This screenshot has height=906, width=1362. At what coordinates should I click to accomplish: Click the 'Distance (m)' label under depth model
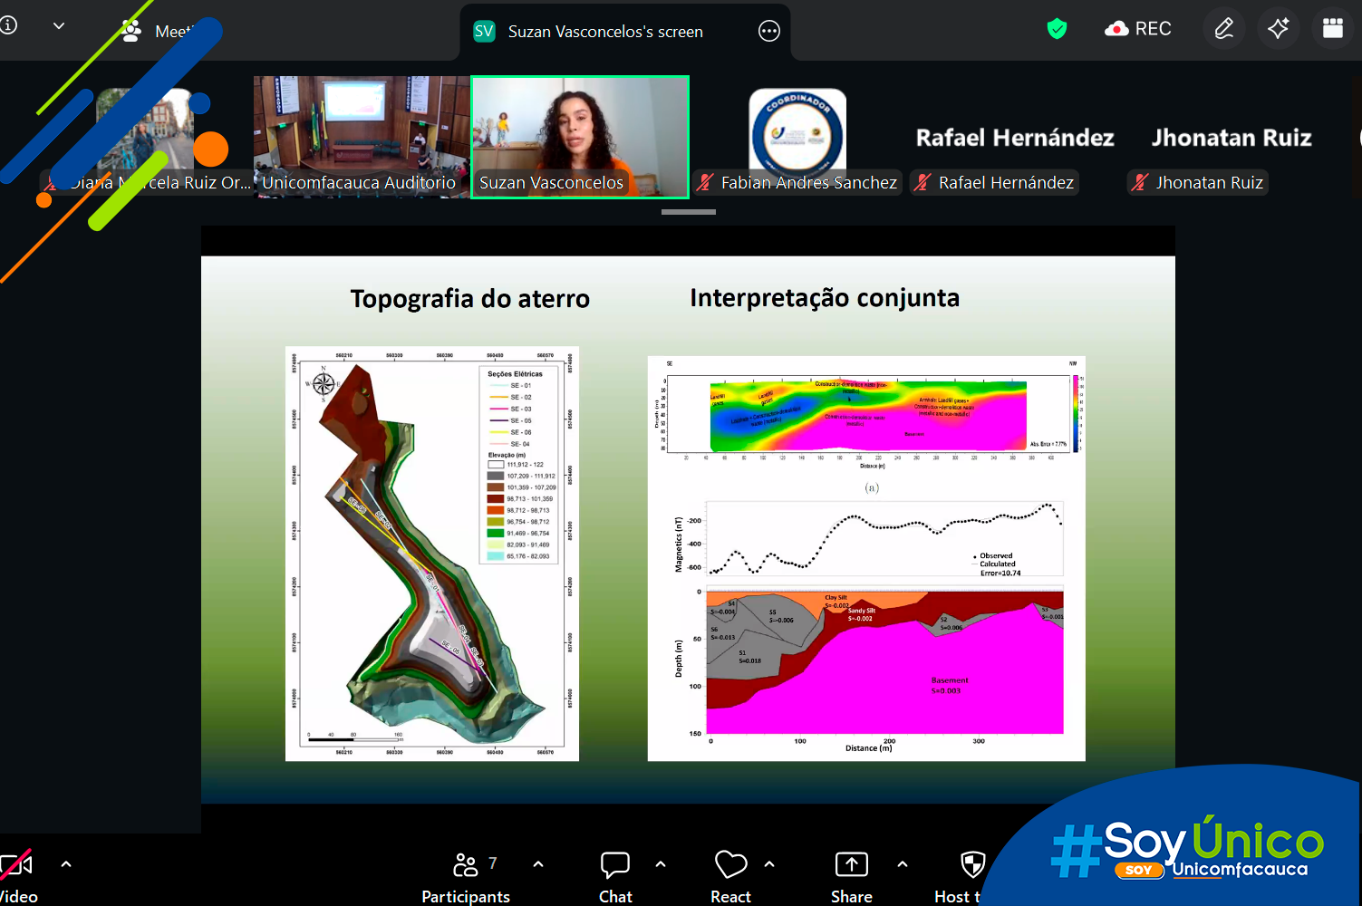point(869,748)
